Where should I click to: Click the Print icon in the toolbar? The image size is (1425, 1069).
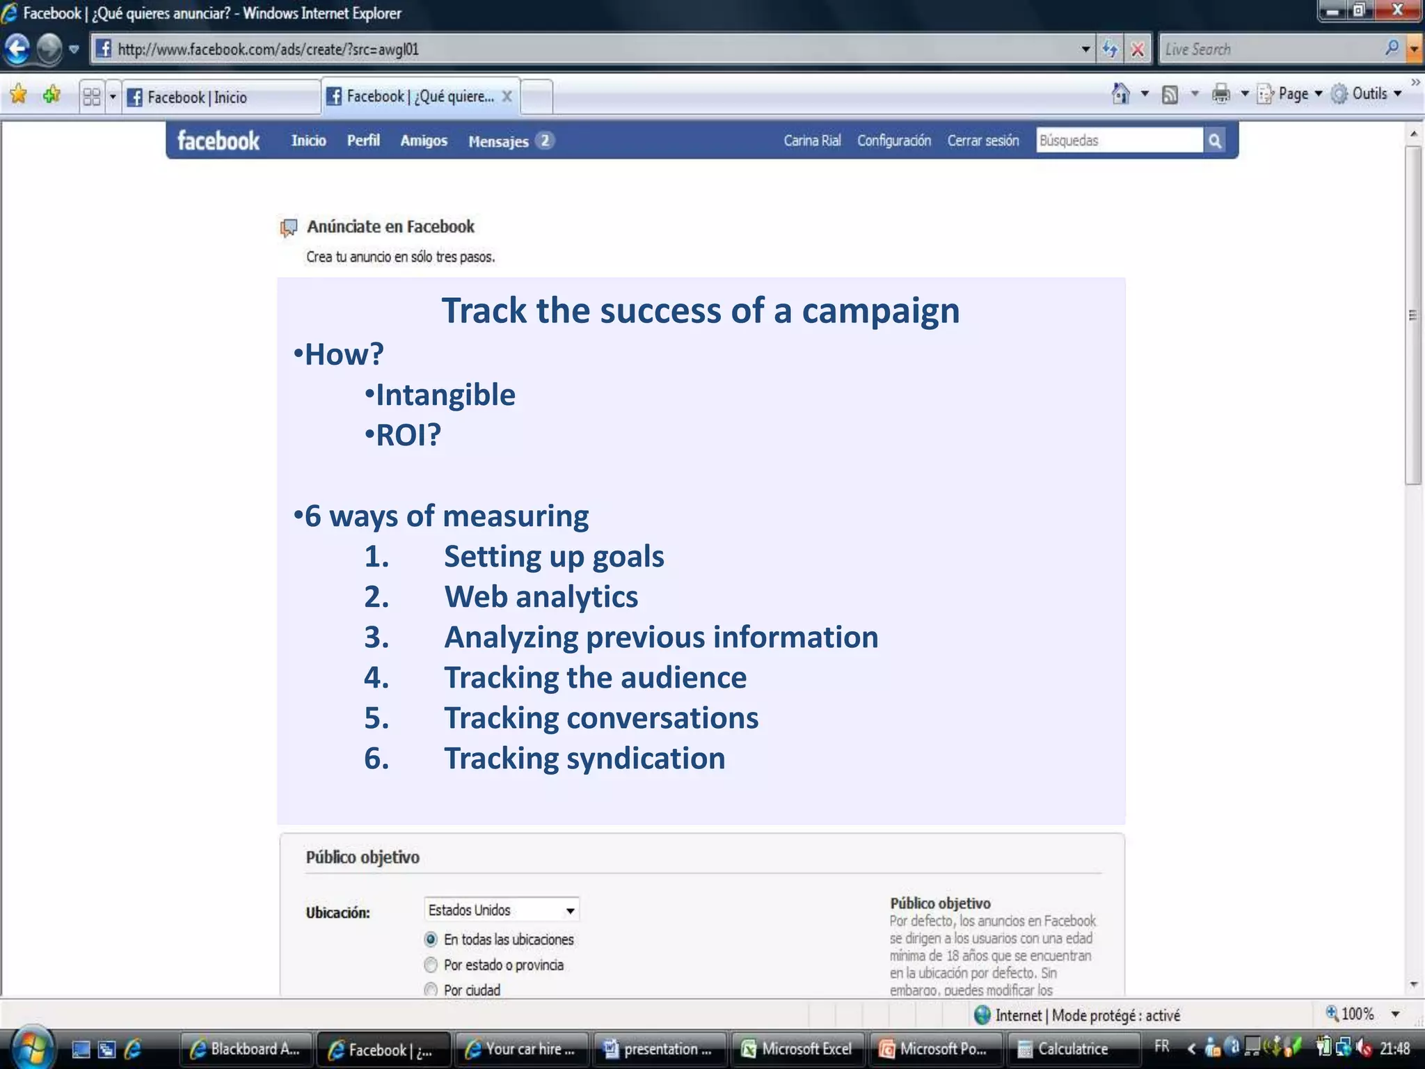1221,93
